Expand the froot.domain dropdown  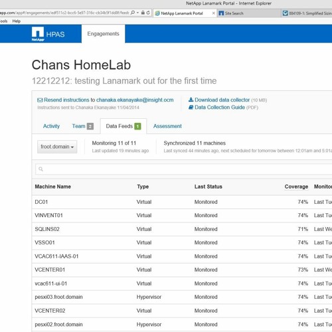coord(57,147)
